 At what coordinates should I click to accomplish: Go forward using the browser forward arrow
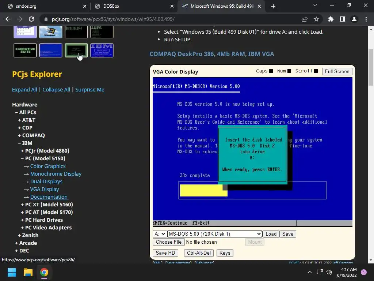click(20, 19)
